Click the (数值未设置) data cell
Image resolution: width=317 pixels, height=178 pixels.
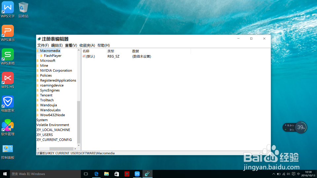tap(142, 56)
